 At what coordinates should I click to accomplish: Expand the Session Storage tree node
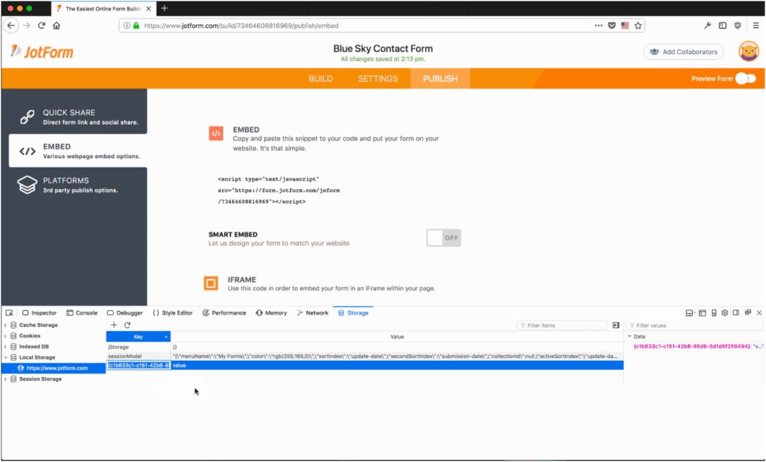(x=6, y=378)
